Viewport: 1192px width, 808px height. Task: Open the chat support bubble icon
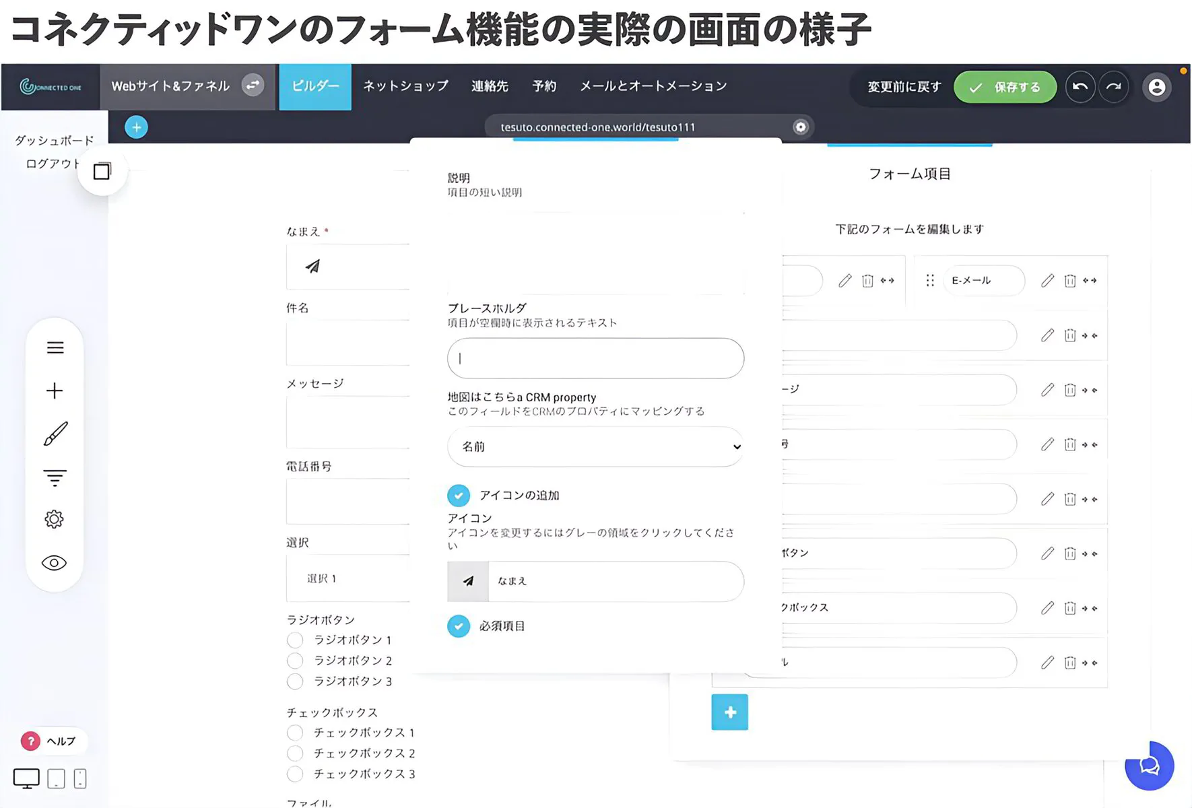[x=1149, y=766]
